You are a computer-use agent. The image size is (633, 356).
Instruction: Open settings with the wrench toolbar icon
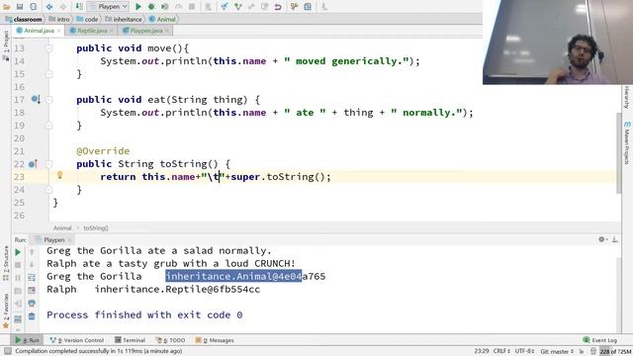click(295, 7)
